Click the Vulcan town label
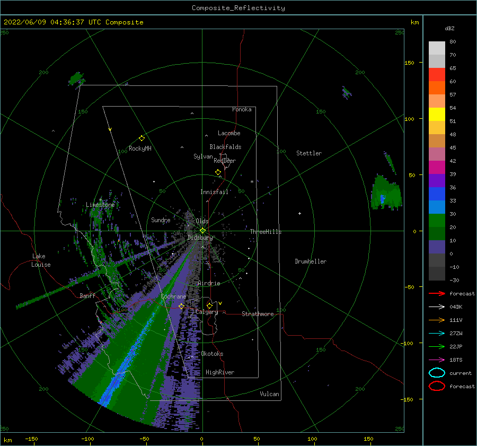The image size is (477, 446). pos(270,394)
